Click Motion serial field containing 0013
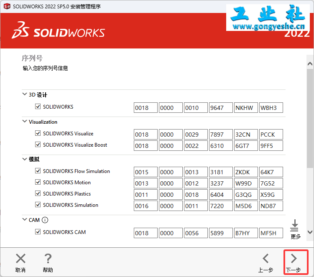Image resolution: width=314 pixels, height=277 pixels. coord(146,183)
